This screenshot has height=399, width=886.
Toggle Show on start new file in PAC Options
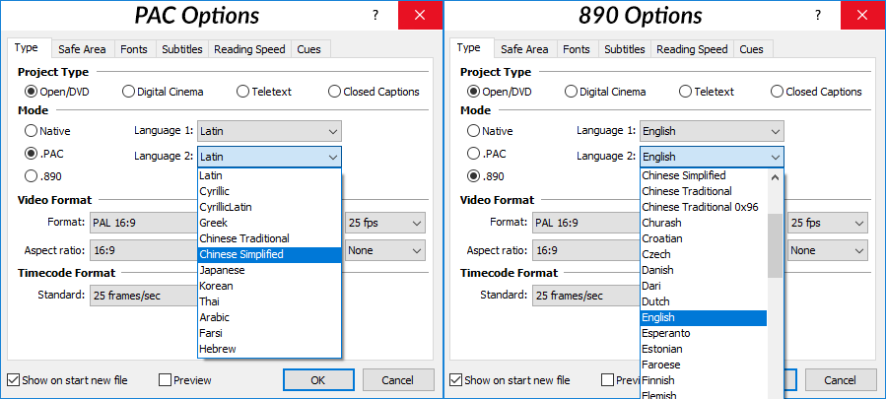[14, 379]
